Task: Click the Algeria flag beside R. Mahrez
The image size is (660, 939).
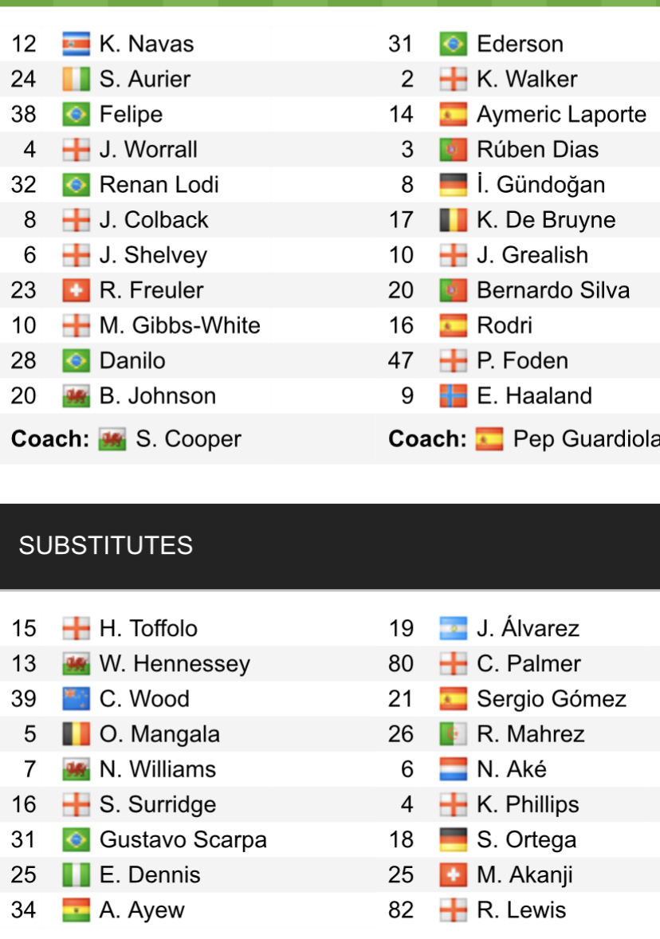Action: [x=453, y=734]
